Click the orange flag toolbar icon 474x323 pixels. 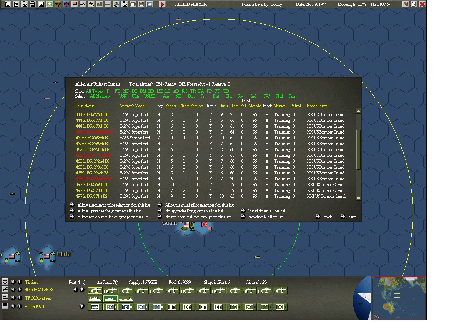(x=74, y=4)
